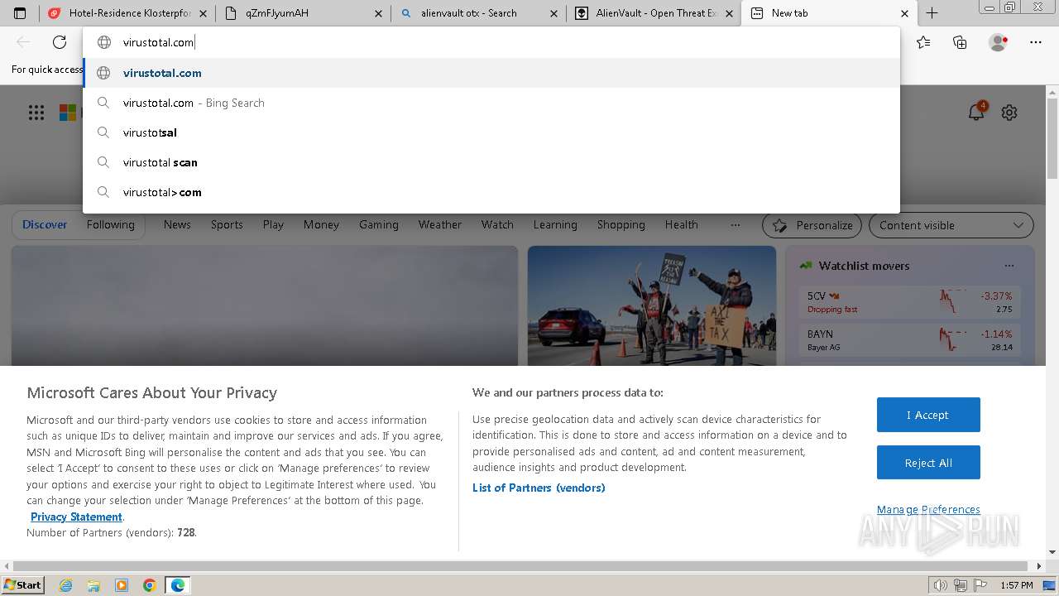
Task: Open the Collections icon in toolbar
Action: pos(960,42)
